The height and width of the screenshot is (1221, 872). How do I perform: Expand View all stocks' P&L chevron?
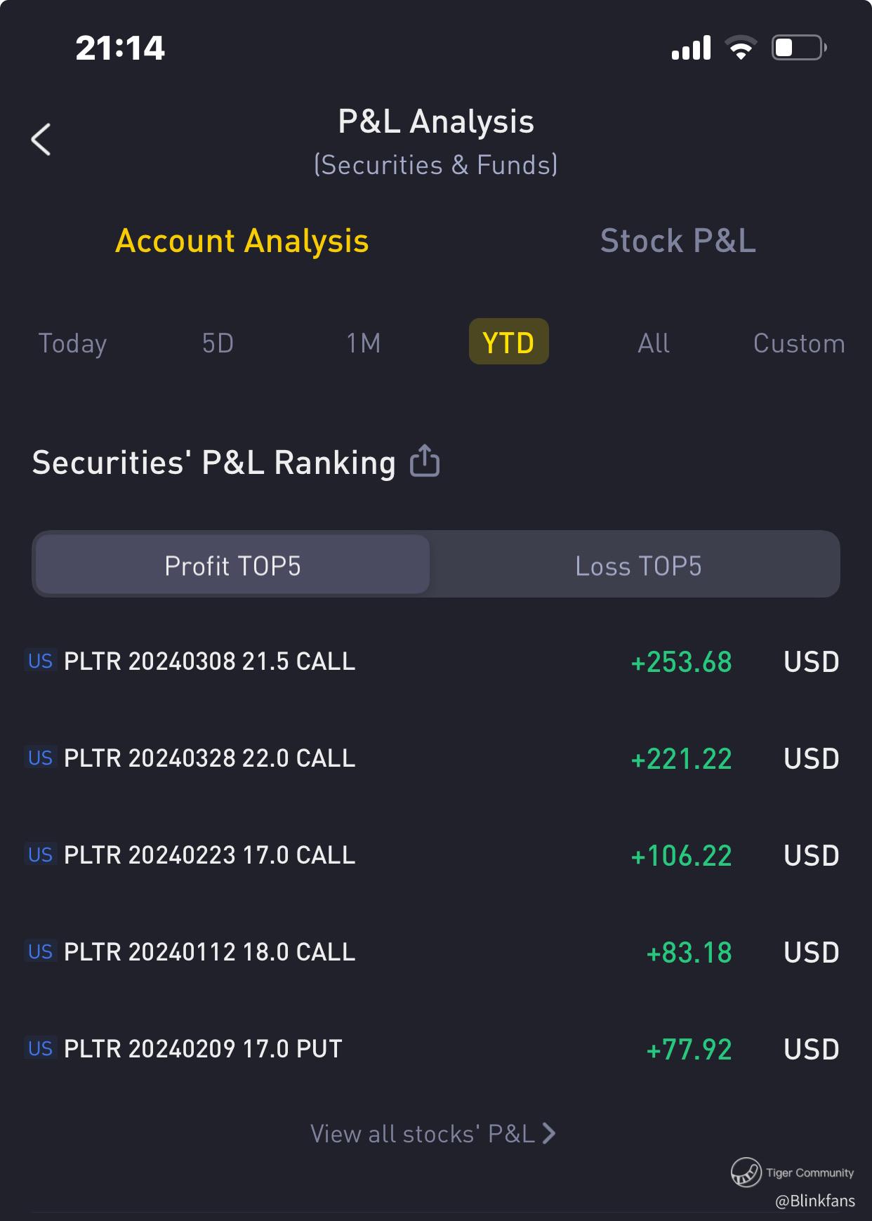click(550, 1133)
